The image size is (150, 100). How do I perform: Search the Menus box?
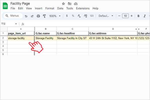click(13, 16)
